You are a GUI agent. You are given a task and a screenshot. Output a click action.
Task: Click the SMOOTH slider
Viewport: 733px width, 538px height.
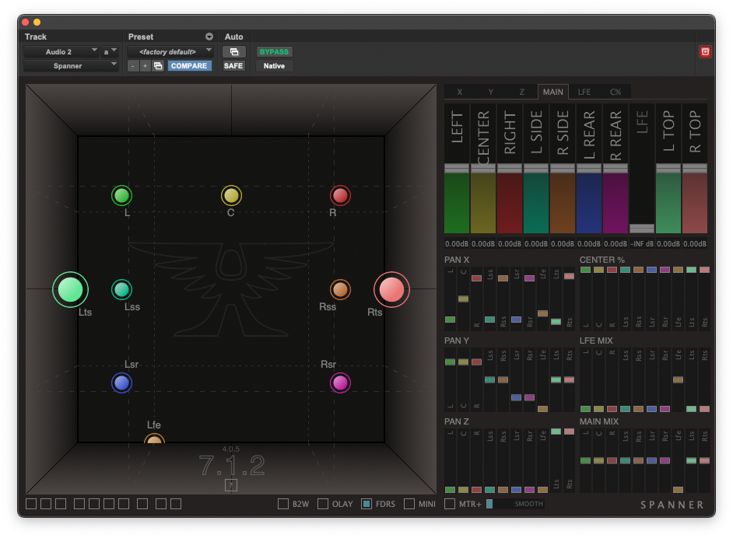point(515,504)
